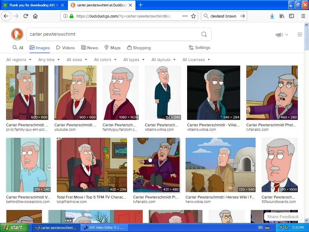This screenshot has height=232, width=309.
Task: Open the downloads arrow panel
Action: pos(272,16)
